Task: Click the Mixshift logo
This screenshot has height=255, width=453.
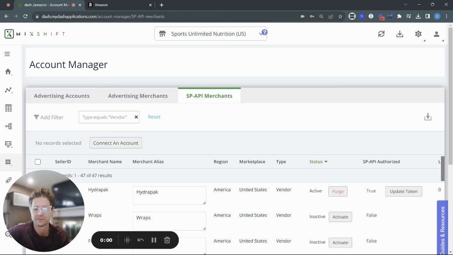Action: click(35, 34)
